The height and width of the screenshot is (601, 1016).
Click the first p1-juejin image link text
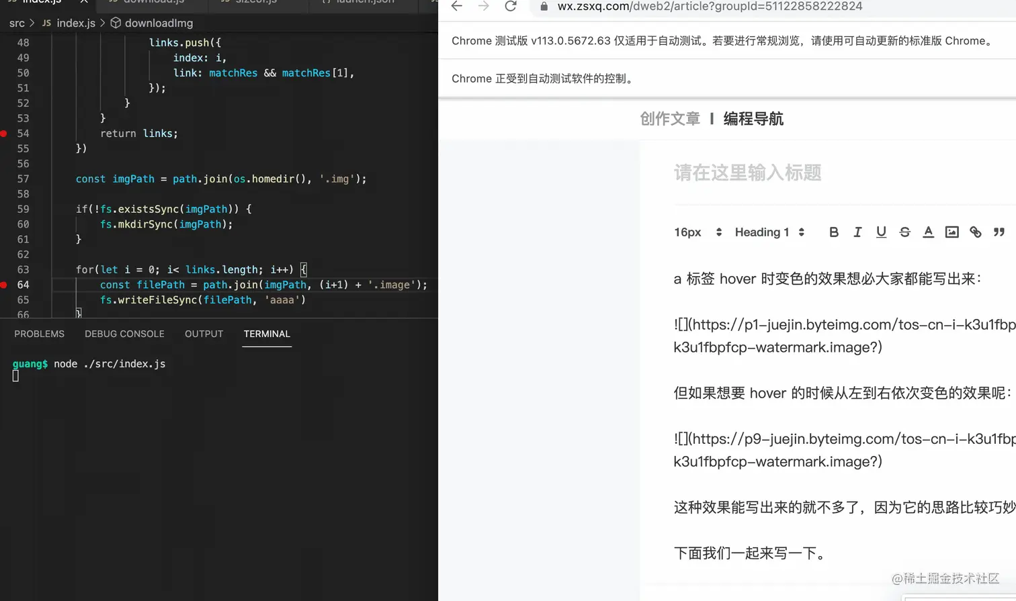click(845, 336)
